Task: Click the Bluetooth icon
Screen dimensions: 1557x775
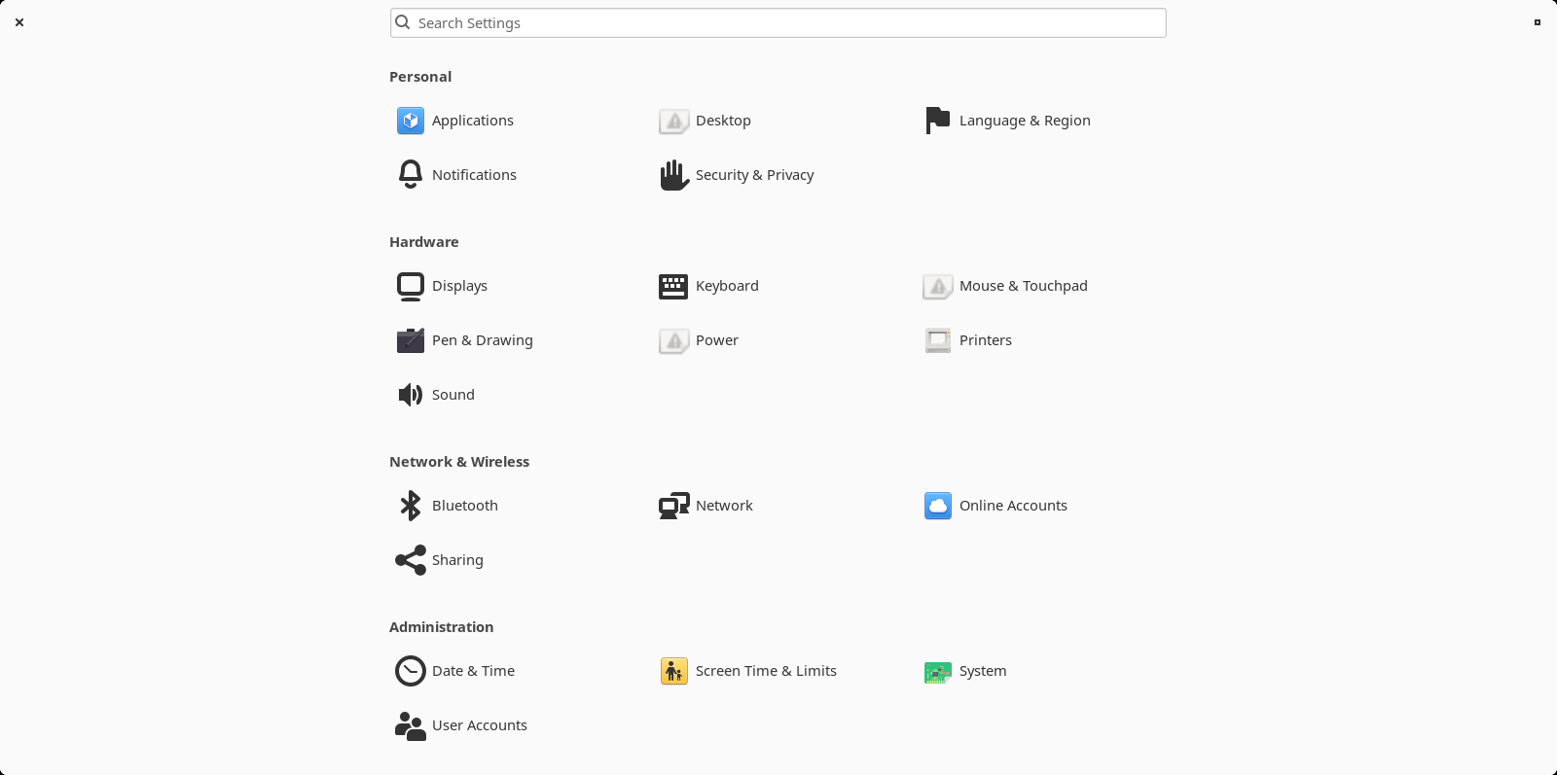Action: pos(411,506)
